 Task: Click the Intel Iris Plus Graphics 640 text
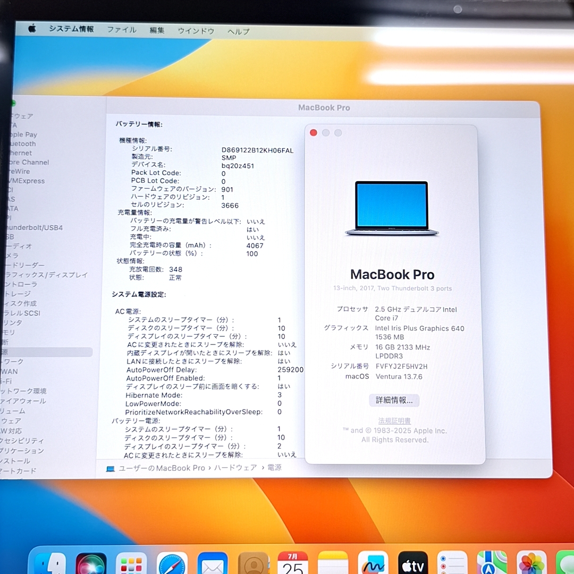tap(419, 328)
